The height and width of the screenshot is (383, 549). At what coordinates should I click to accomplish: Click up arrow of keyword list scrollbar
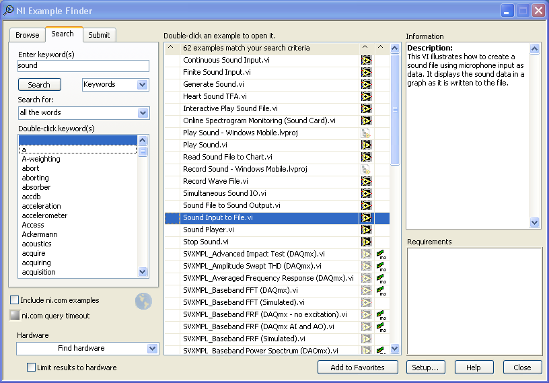click(143, 141)
